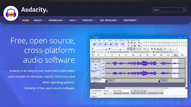Open the Audio Track name dropdown menu
This screenshot has width=191, height=107.
click(x=97, y=60)
